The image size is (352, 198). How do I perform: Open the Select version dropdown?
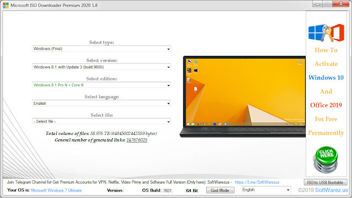click(101, 67)
